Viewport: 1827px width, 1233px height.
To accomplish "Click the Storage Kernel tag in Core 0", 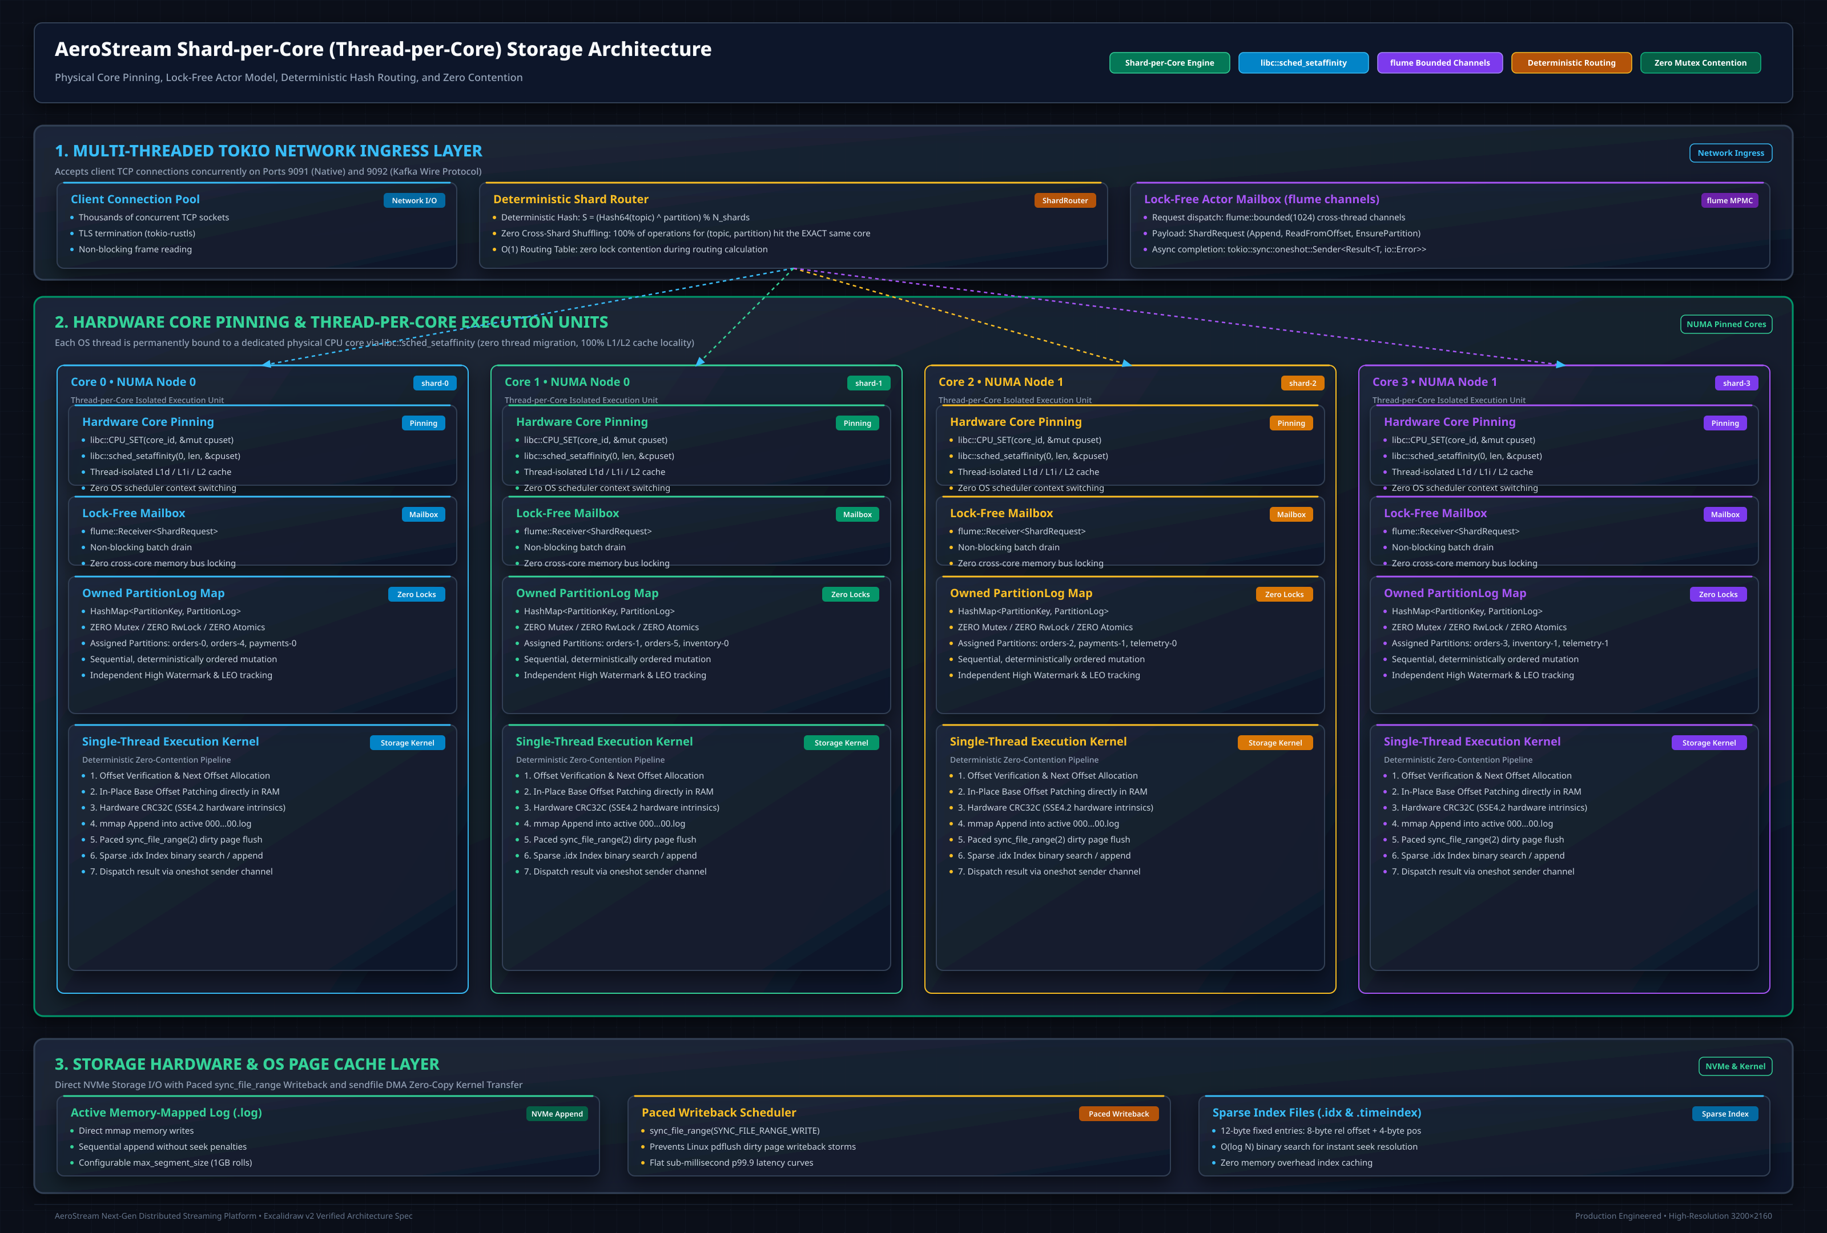I will coord(407,743).
